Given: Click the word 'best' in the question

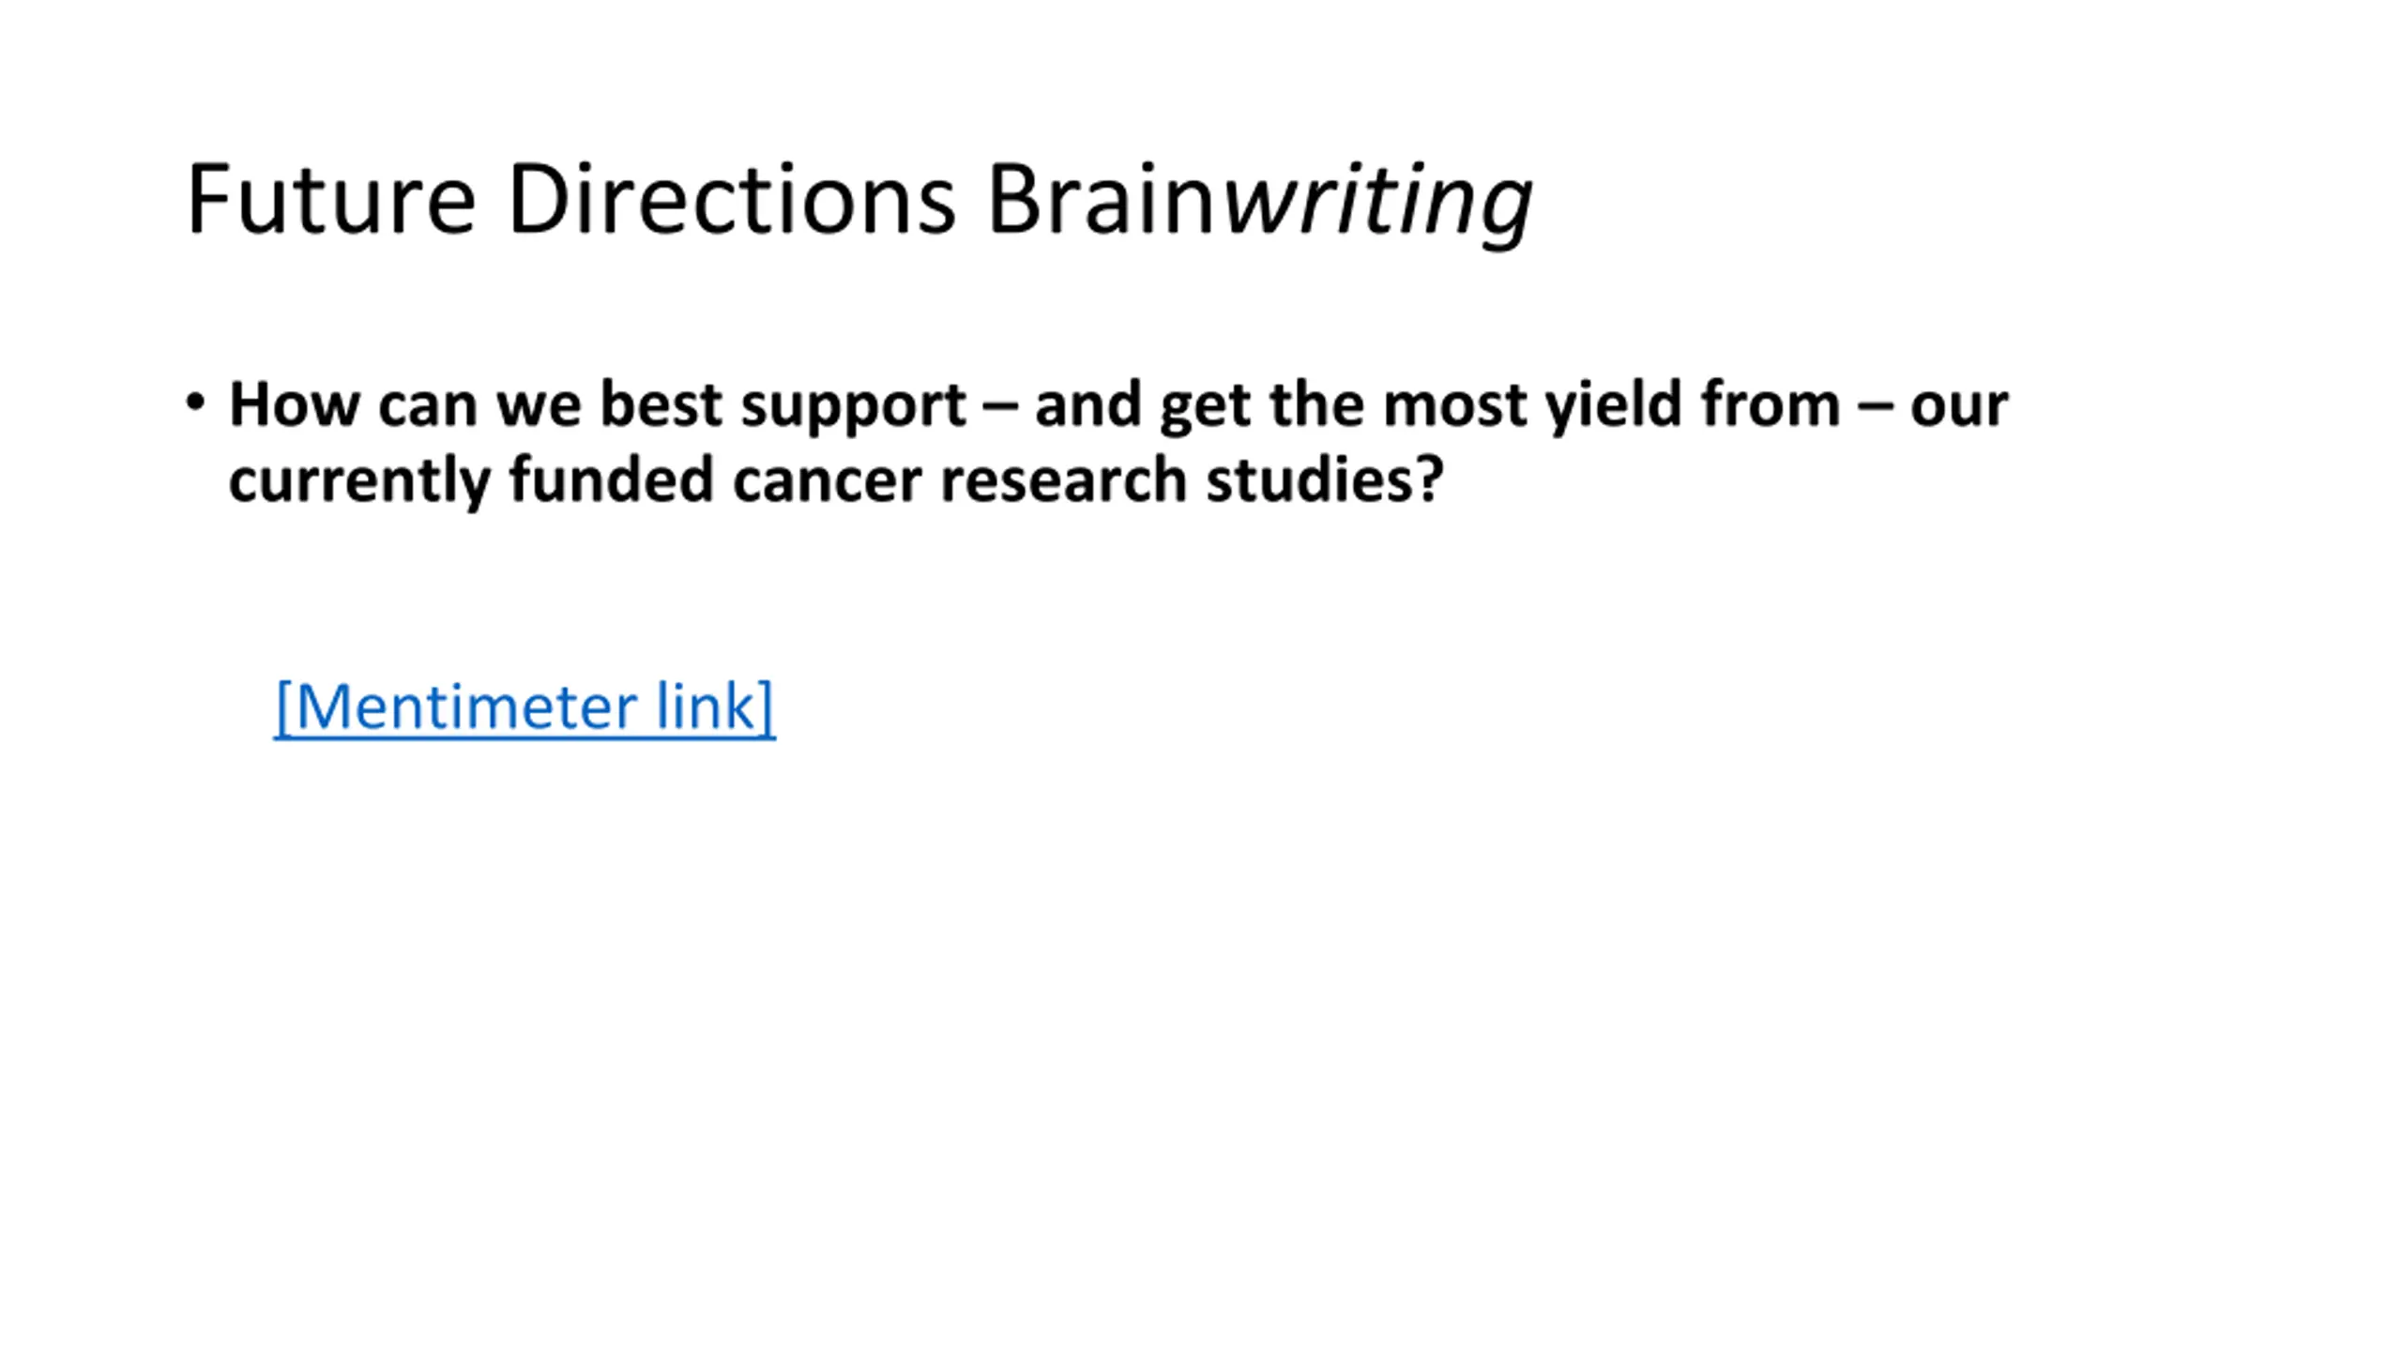Looking at the screenshot, I should coord(661,404).
